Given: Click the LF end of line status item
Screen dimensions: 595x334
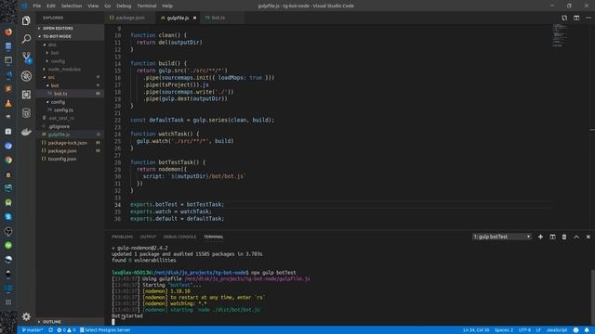Looking at the screenshot, I should click(538, 330).
